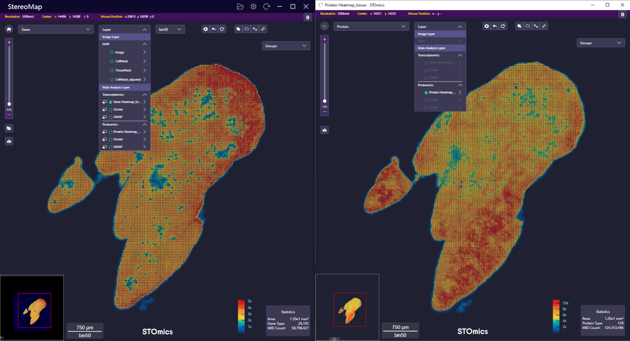Open settings gear in left StereoMap toolbar
This screenshot has width=630, height=341.
pos(205,29)
